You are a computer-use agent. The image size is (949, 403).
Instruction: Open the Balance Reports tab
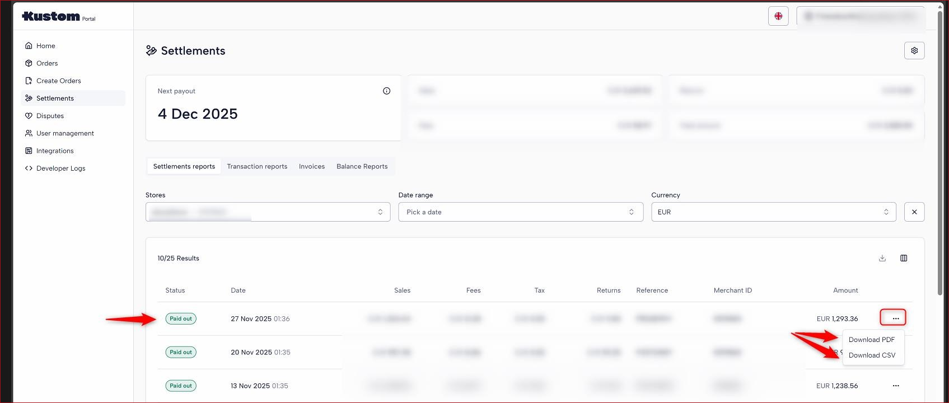click(x=362, y=166)
